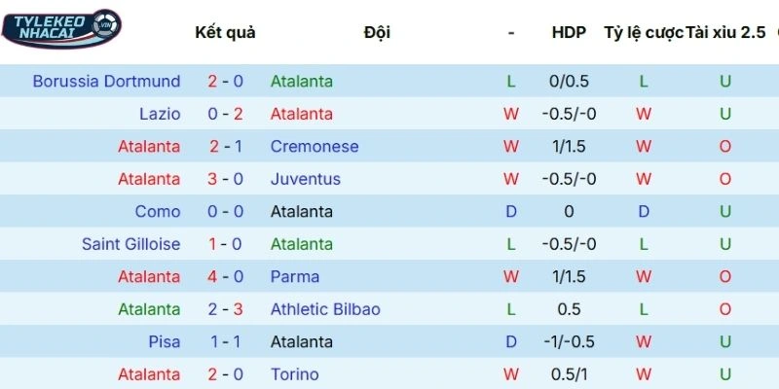779x389 pixels.
Task: Click the Tylekeo Nhacai logo
Action: (61, 29)
